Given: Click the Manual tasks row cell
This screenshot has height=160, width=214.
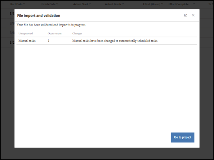Looking at the screenshot, I should click(x=27, y=41).
